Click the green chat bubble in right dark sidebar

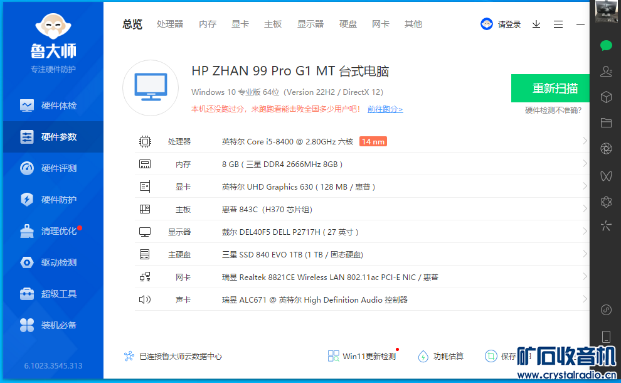(606, 46)
